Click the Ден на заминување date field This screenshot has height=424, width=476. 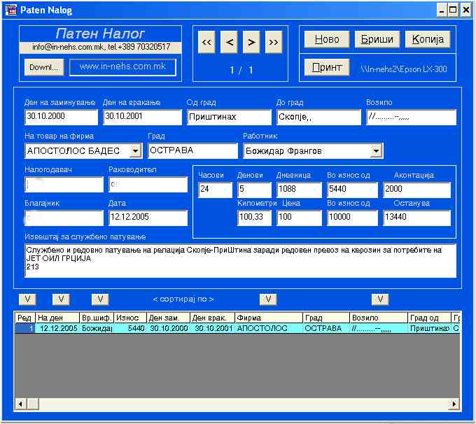coord(61,117)
